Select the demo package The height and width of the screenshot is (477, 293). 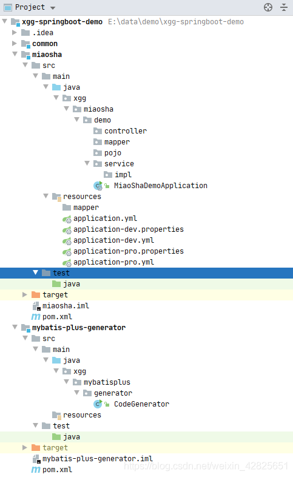click(x=103, y=120)
